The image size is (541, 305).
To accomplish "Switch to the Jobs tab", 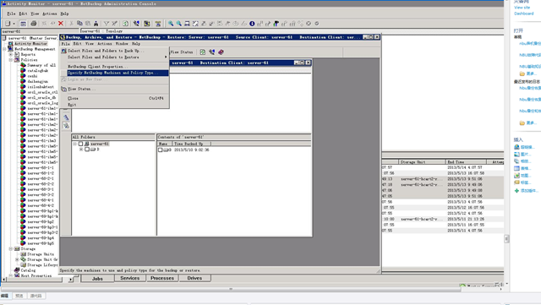I will coord(97,279).
